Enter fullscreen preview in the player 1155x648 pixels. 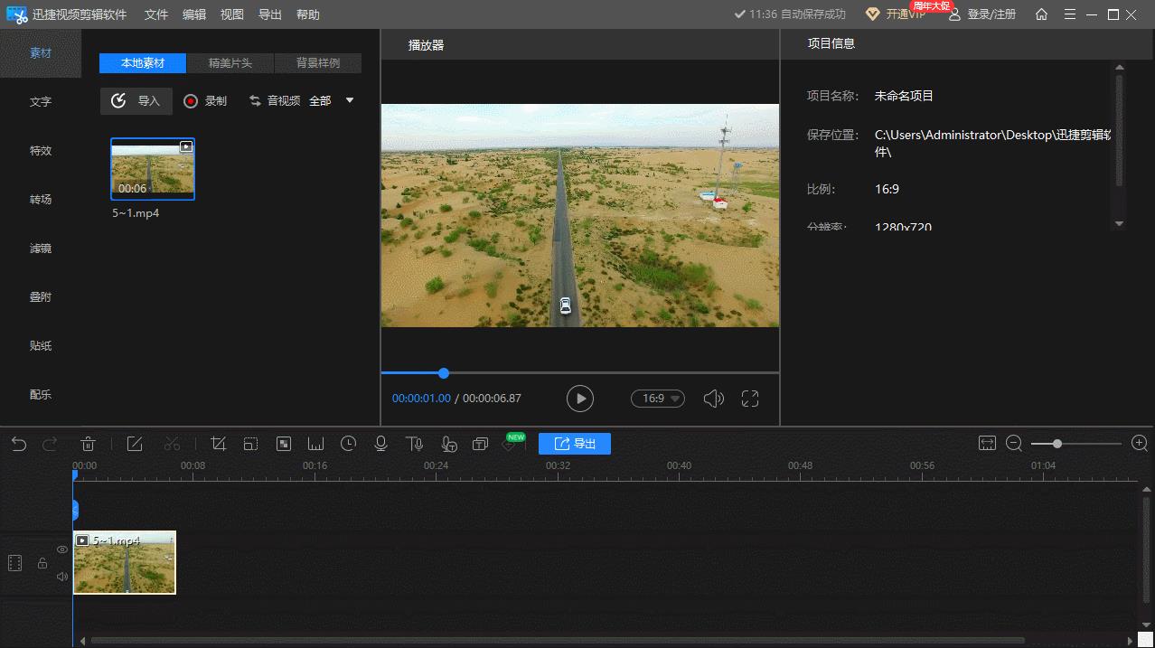coord(750,399)
